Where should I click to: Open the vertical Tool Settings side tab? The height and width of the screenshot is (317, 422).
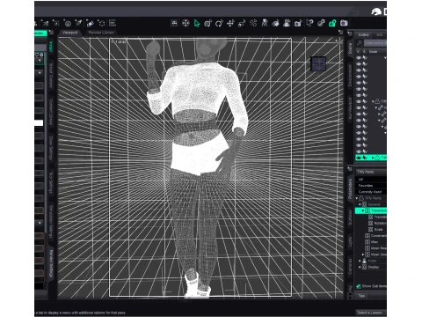(51, 182)
